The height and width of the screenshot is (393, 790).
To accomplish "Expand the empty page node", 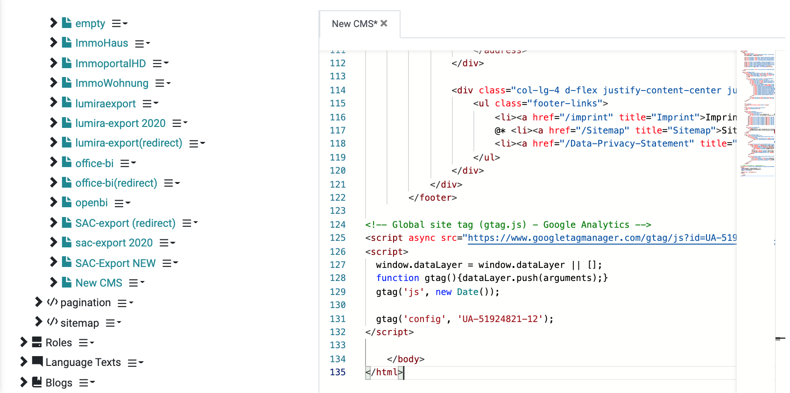I will pos(53,22).
